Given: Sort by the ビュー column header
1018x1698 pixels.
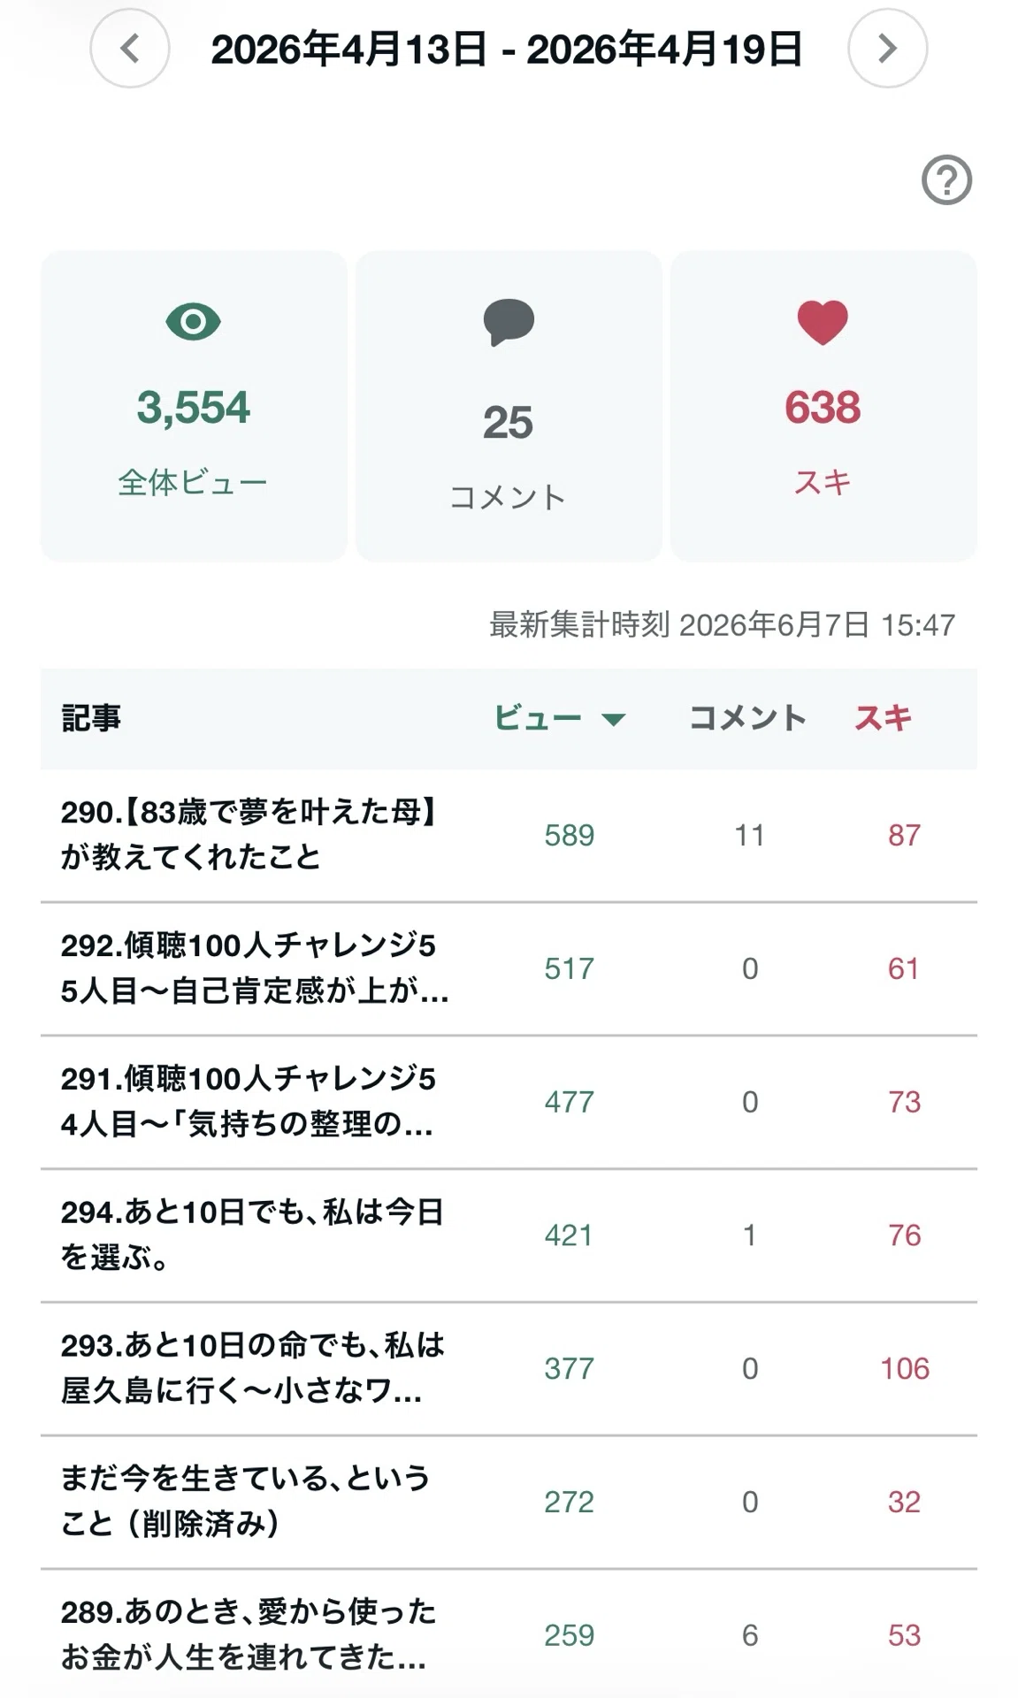Looking at the screenshot, I should pyautogui.click(x=538, y=717).
